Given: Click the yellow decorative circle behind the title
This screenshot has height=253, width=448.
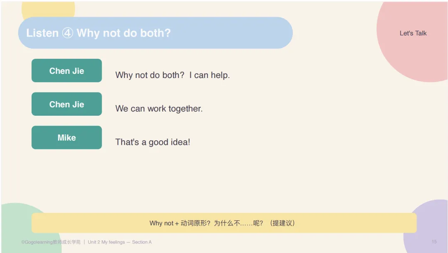Looking at the screenshot, I should click(x=48, y=9).
